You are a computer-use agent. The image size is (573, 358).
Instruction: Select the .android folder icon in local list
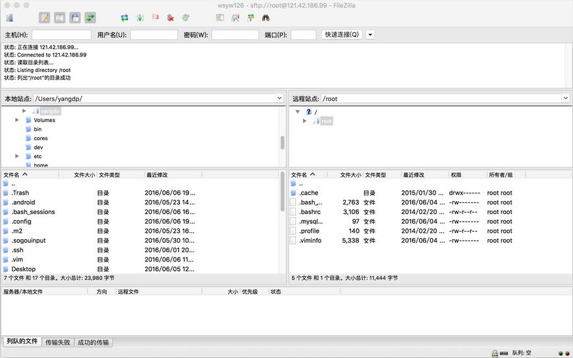point(5,202)
